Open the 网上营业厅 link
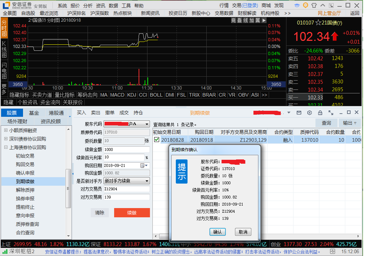Image resolution: width=369 pixels, height=256 pixels. (x=329, y=13)
